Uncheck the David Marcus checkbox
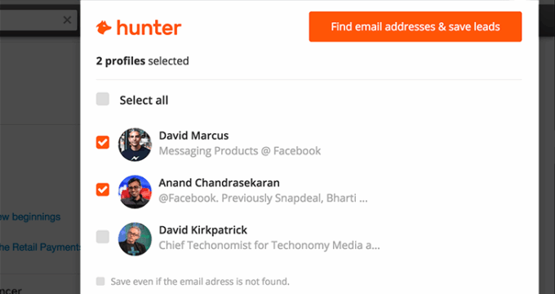The height and width of the screenshot is (294, 555). click(103, 142)
